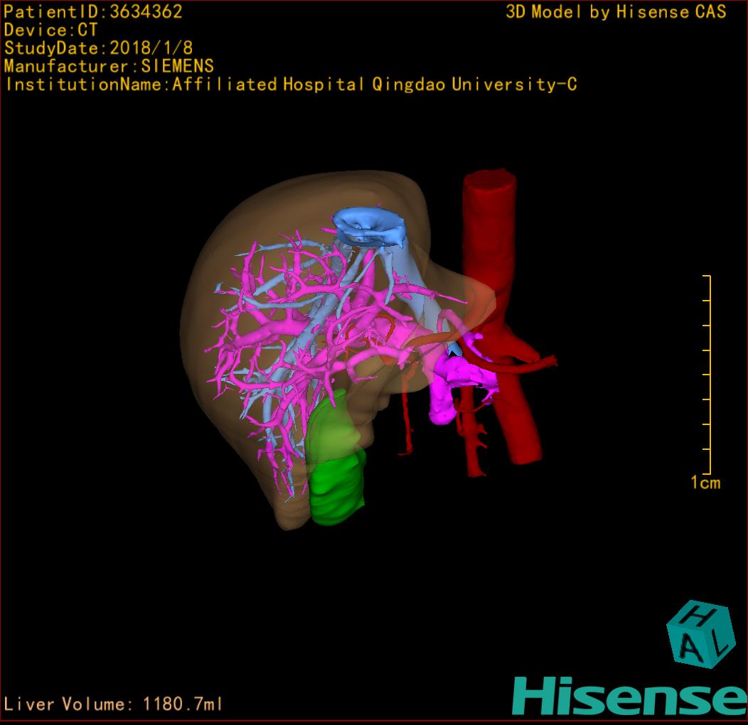Click the PatientID:3634362 text
Viewport: 748px width, 725px height.
coord(93,12)
